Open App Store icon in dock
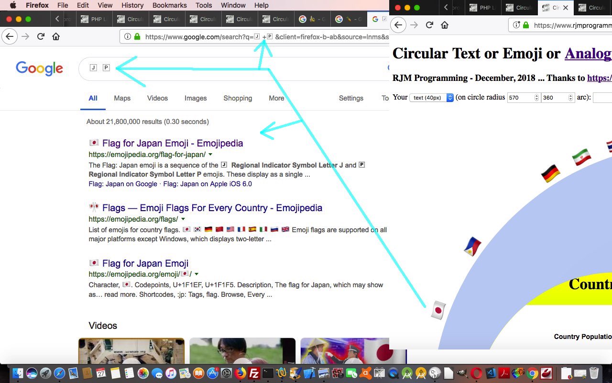The height and width of the screenshot is (383, 612). pos(212,373)
